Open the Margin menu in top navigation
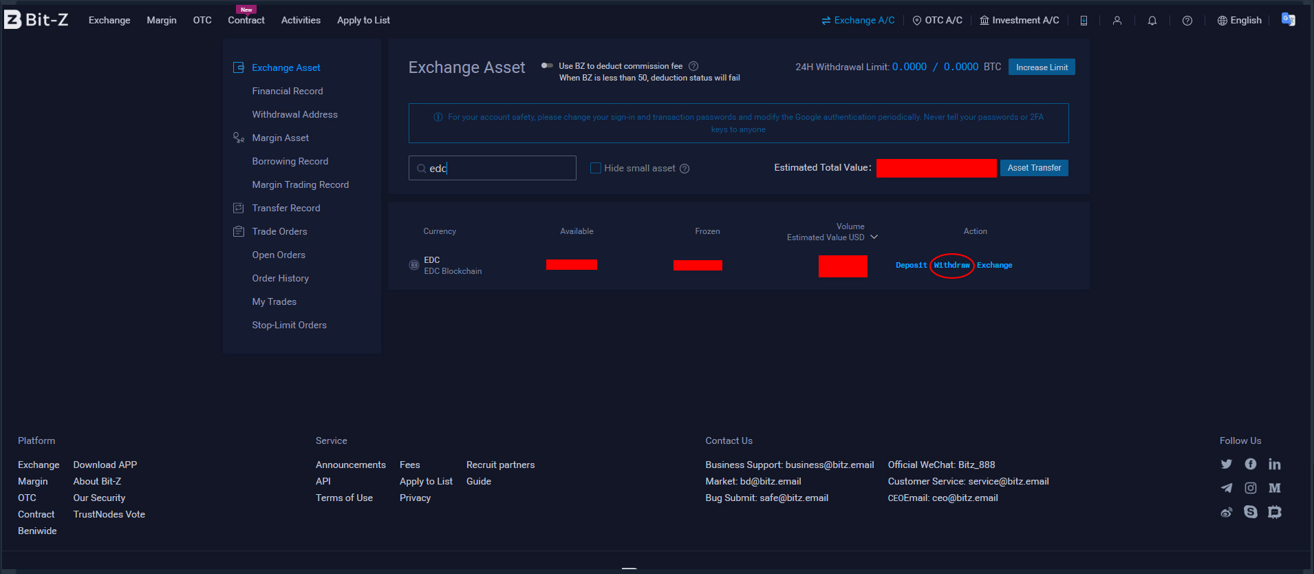The height and width of the screenshot is (574, 1314). coord(162,21)
